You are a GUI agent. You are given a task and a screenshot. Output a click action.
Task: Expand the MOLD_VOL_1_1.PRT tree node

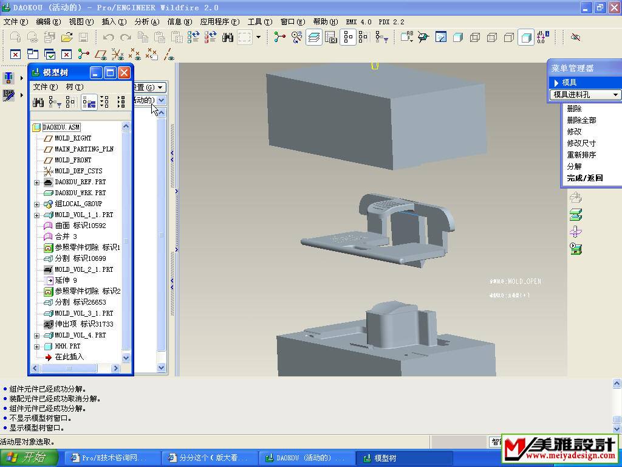[x=36, y=216]
